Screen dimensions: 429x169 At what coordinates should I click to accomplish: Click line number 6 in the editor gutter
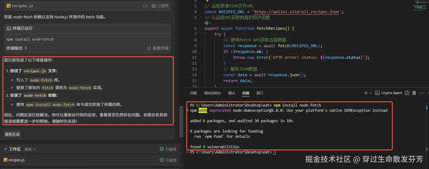coord(195,28)
